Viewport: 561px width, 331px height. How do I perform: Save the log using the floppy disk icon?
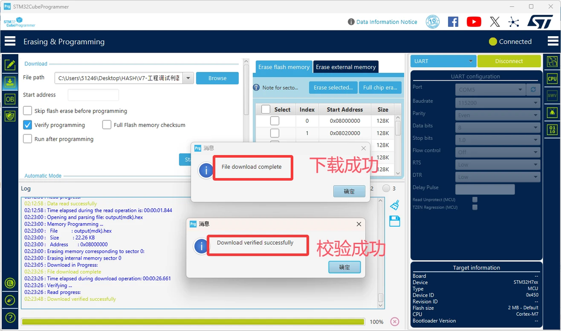click(395, 221)
